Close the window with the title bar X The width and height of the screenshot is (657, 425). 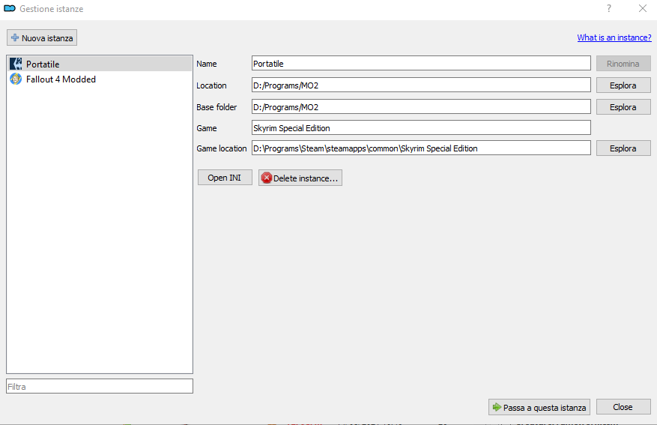point(643,8)
